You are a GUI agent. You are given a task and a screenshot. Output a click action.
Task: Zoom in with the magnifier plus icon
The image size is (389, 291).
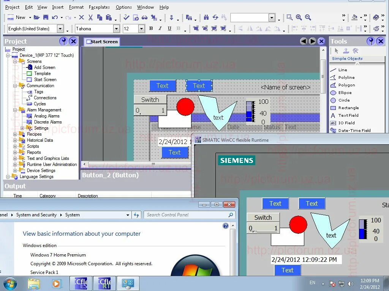(299, 17)
